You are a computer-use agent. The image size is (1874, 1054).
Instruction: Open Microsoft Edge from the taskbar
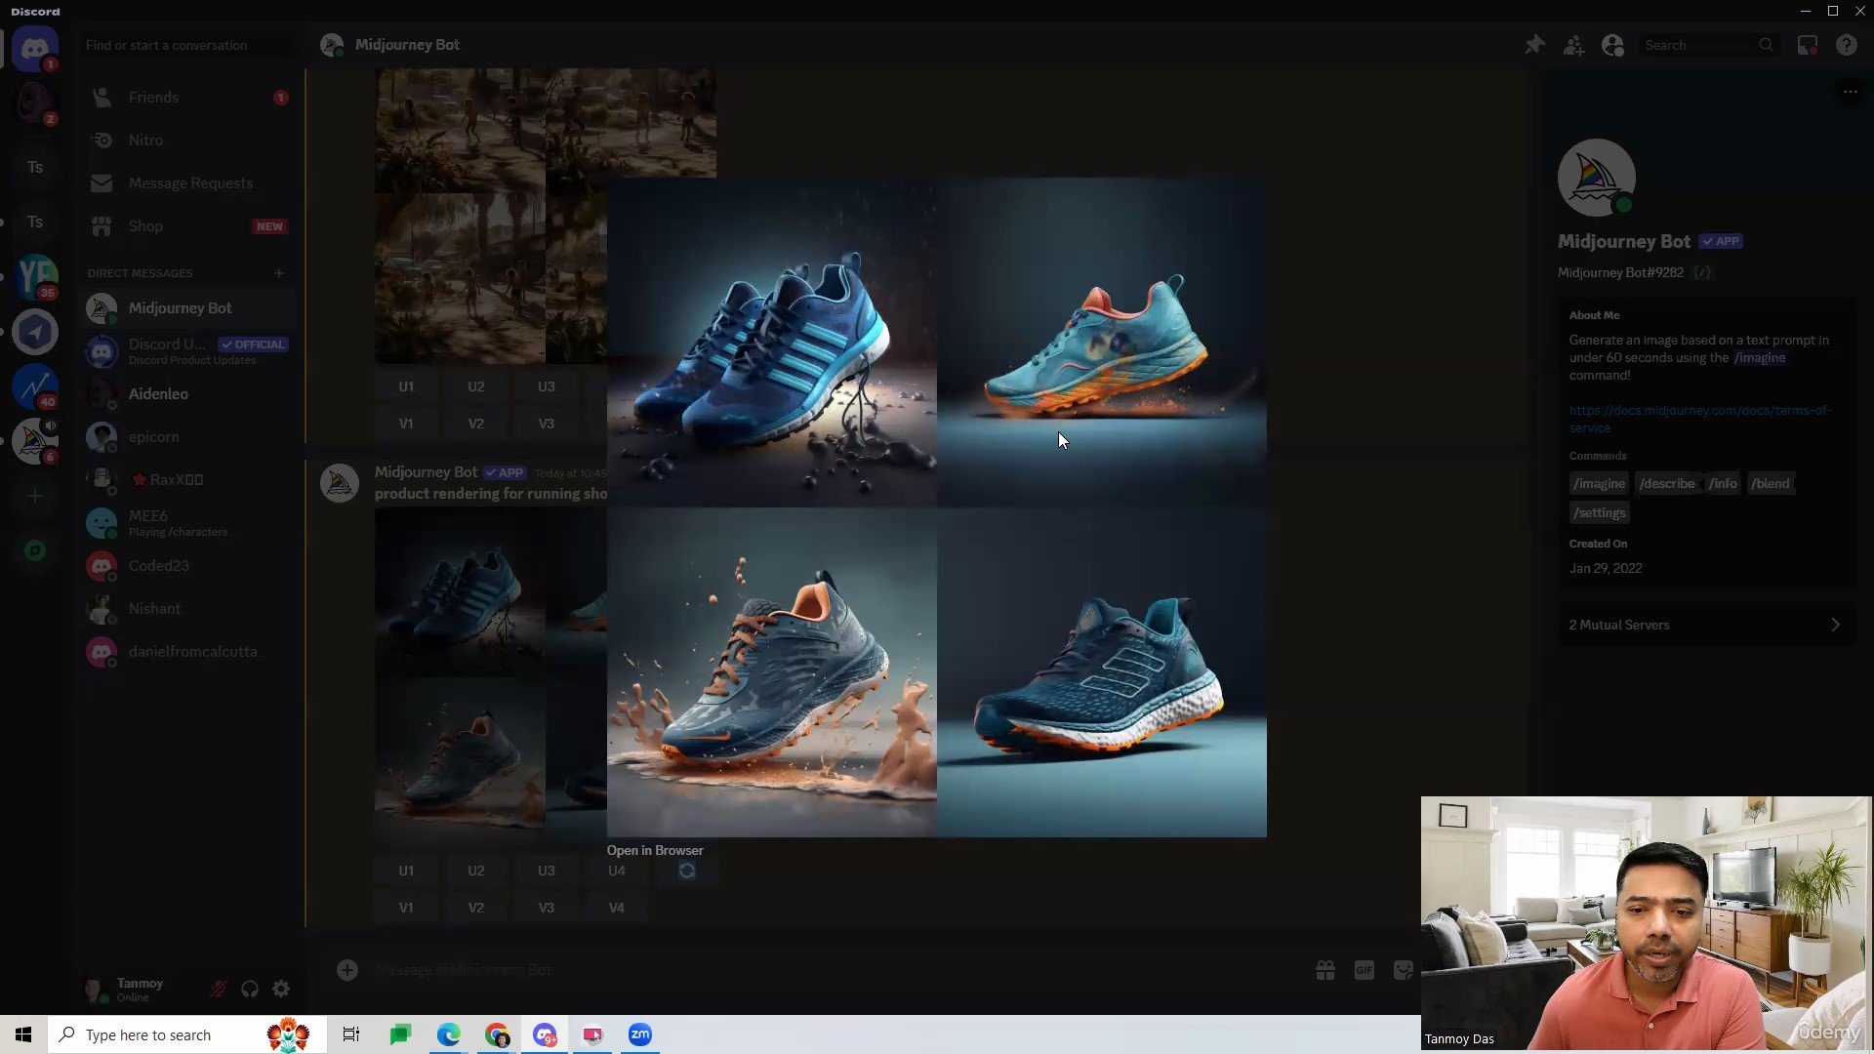coord(449,1034)
